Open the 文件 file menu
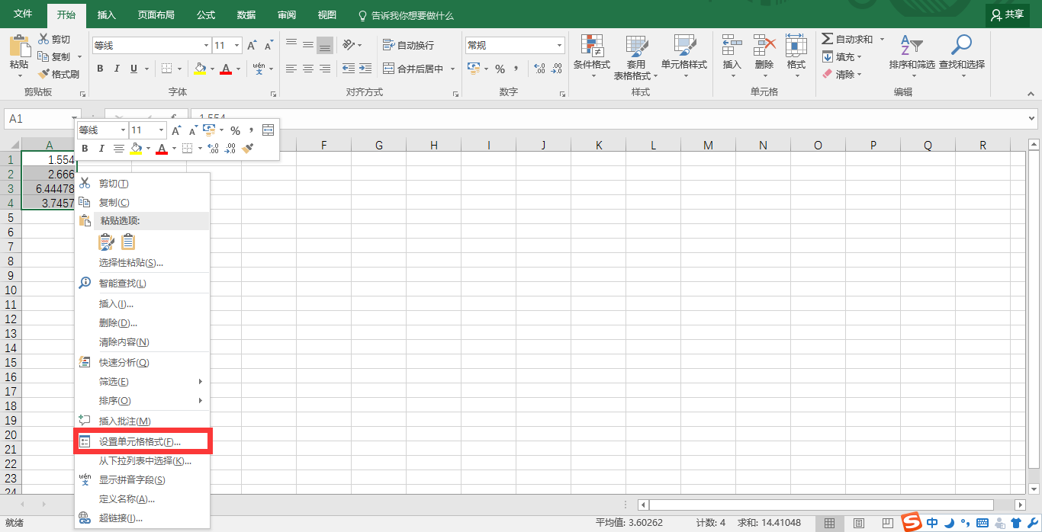 [x=23, y=14]
